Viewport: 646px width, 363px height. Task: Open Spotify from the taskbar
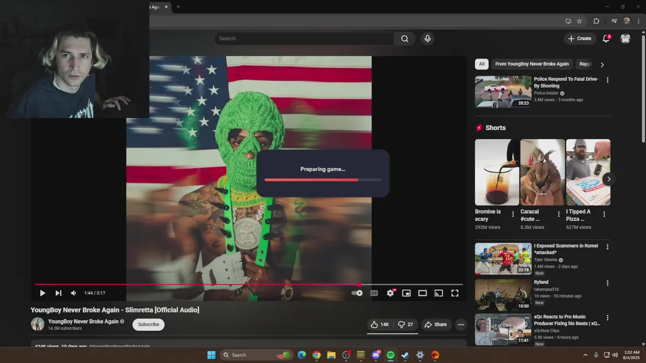click(x=391, y=355)
